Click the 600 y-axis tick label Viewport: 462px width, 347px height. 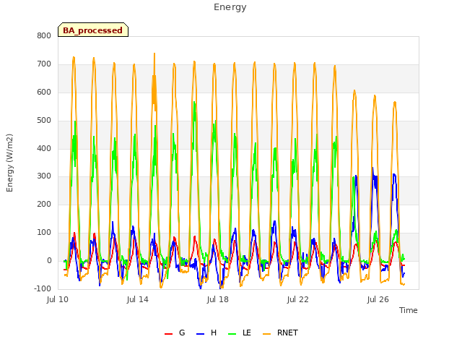click(x=44, y=93)
